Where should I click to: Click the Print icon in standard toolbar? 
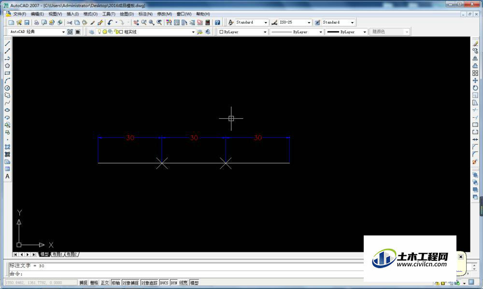[36, 23]
